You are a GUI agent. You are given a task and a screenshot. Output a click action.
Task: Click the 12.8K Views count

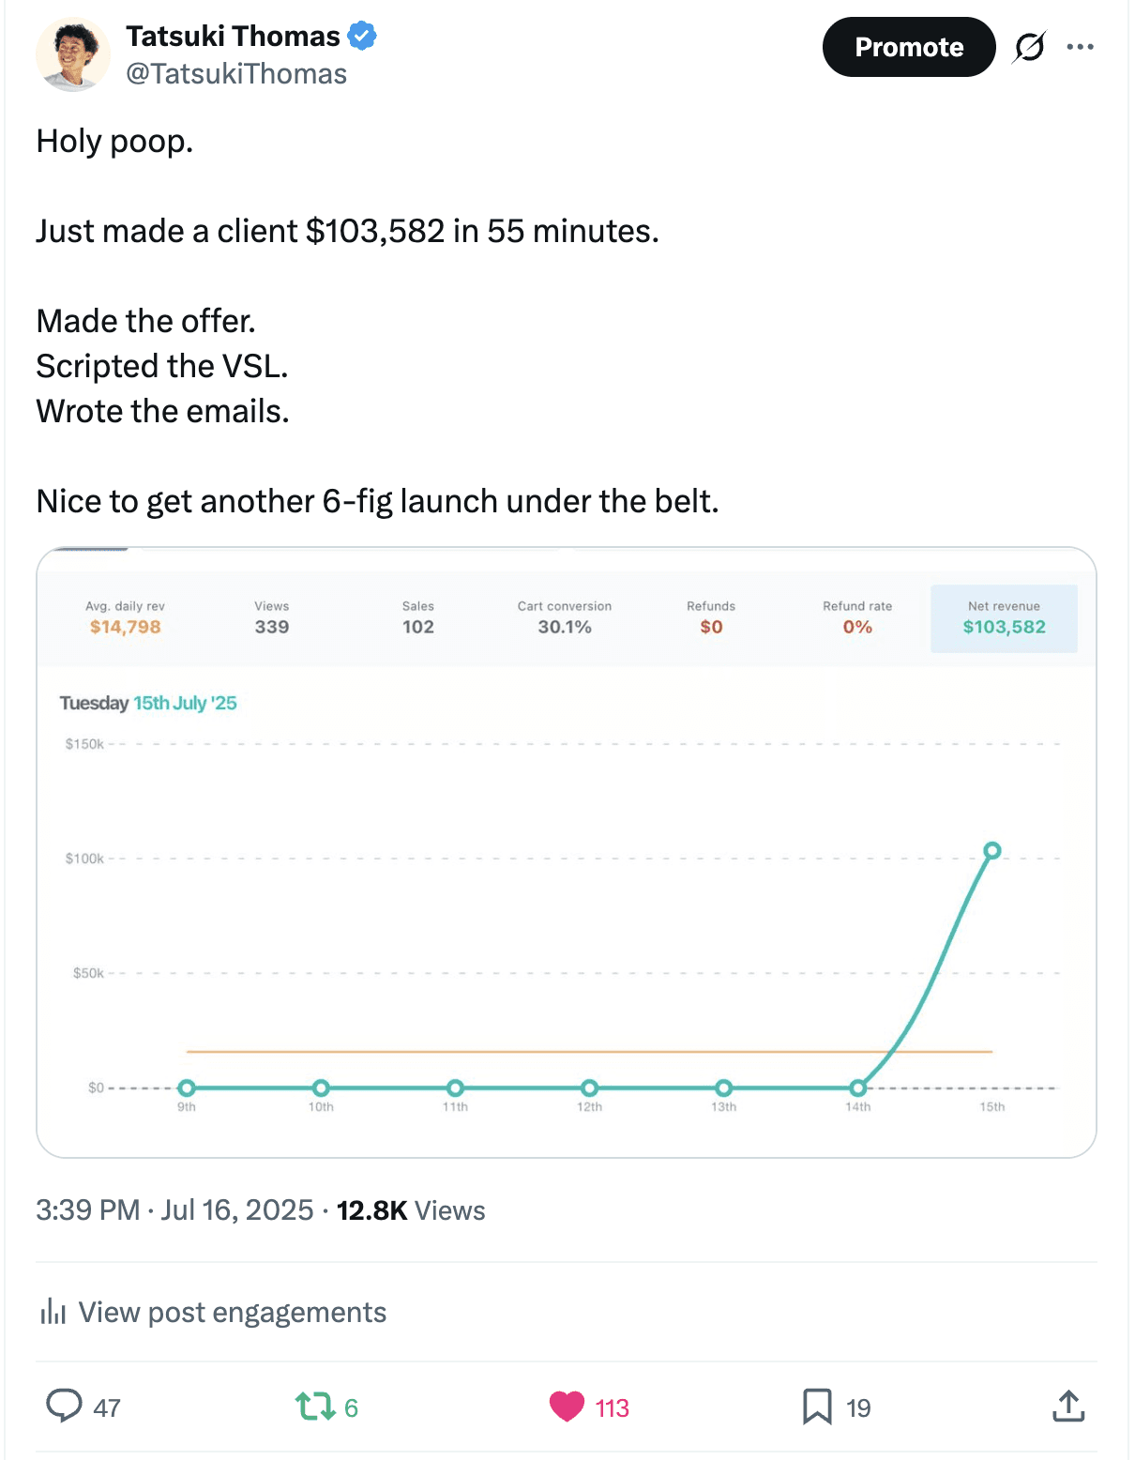[411, 1210]
